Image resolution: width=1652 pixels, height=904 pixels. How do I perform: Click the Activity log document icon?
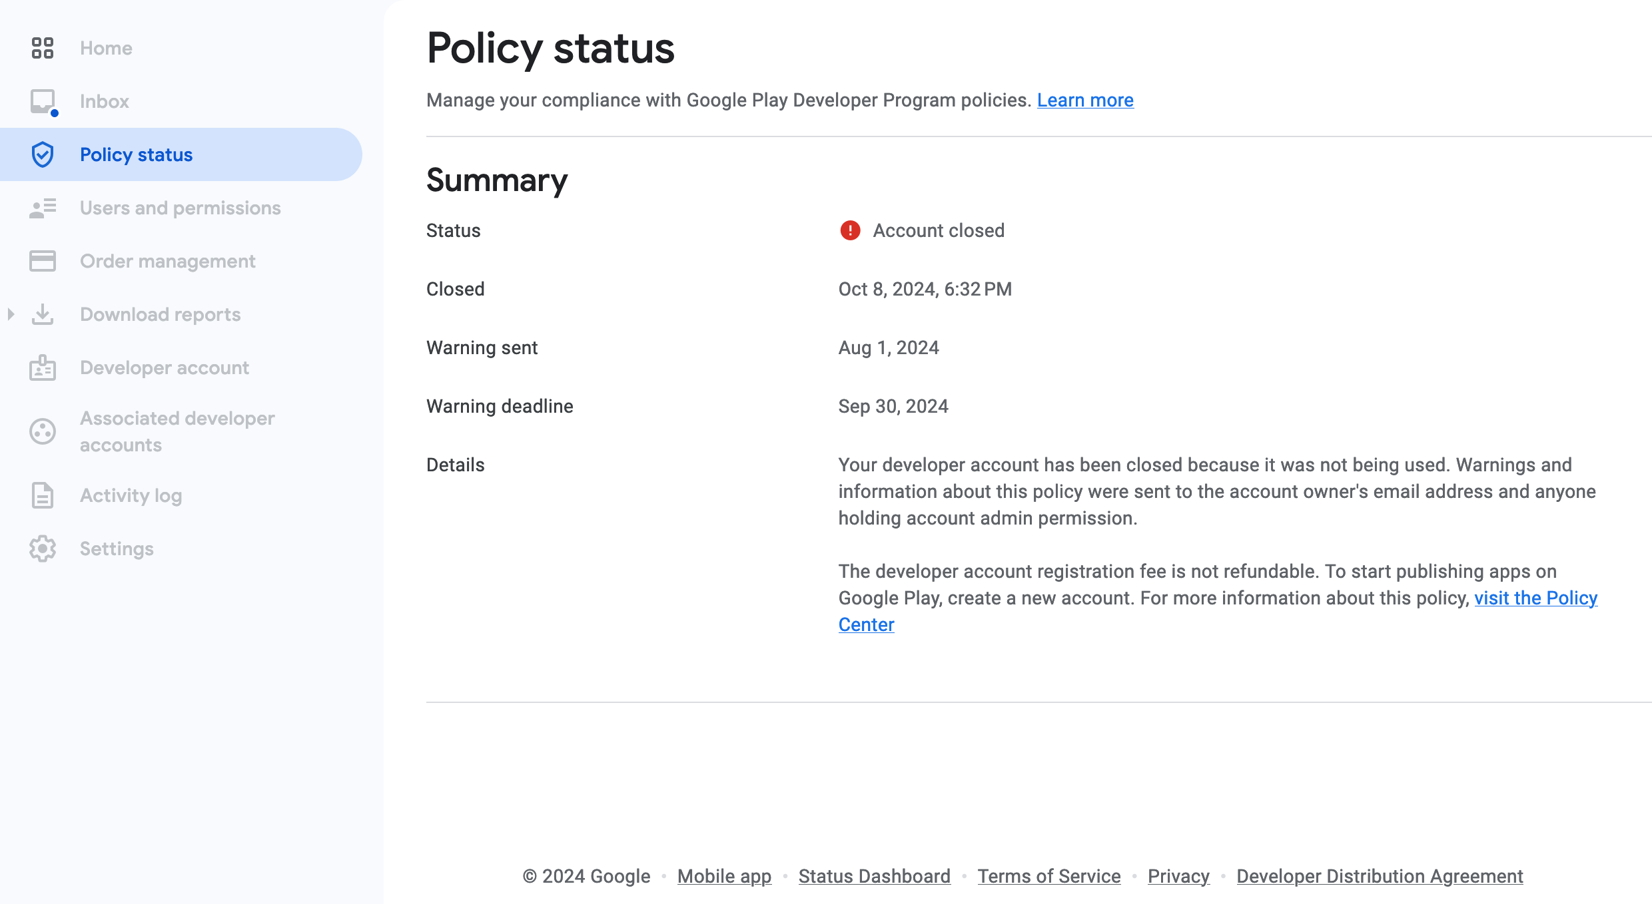(x=43, y=495)
